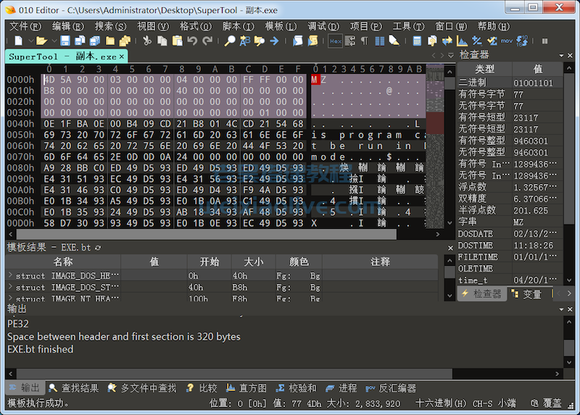Open the 编辑(E) menu
Screen dimensions: 580x415
68,26
